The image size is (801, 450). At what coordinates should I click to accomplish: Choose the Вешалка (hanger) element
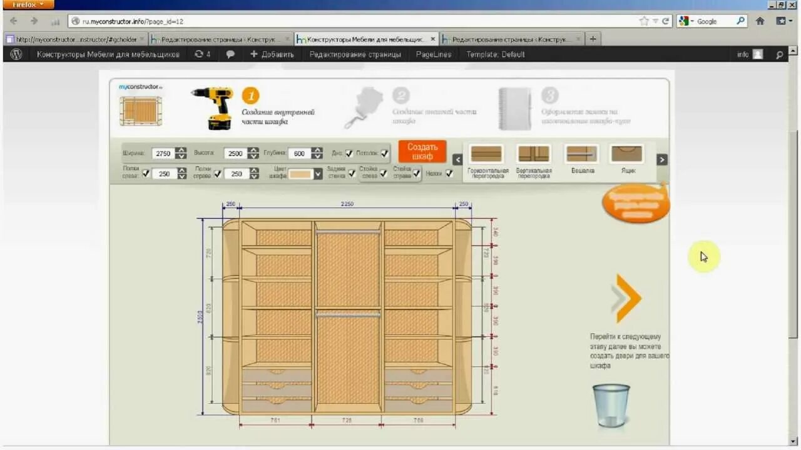tap(581, 152)
